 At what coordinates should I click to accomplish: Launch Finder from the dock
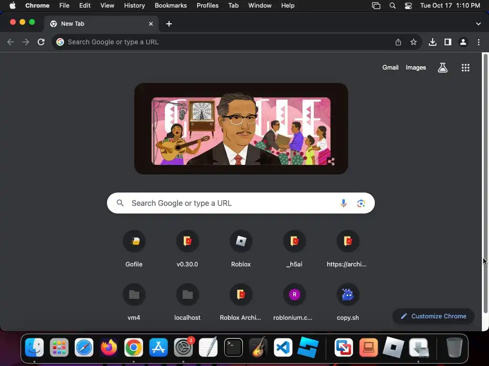click(34, 347)
